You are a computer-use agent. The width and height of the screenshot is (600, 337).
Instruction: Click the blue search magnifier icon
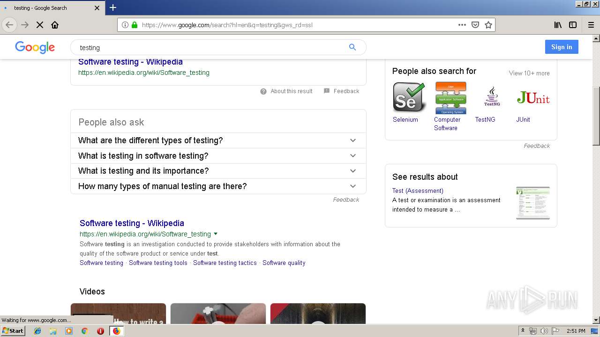[x=352, y=47]
